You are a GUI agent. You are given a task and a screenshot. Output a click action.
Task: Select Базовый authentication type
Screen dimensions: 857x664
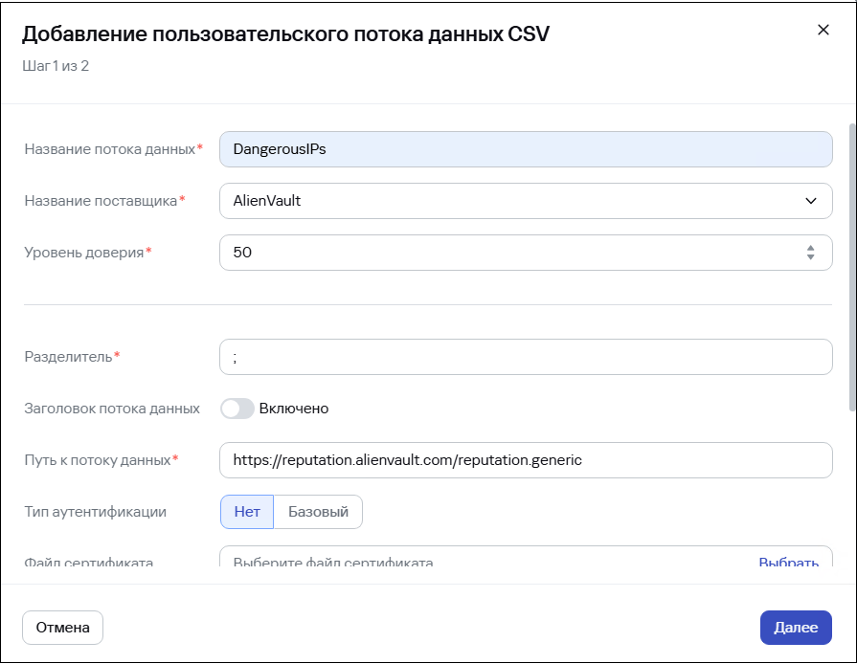click(x=318, y=512)
